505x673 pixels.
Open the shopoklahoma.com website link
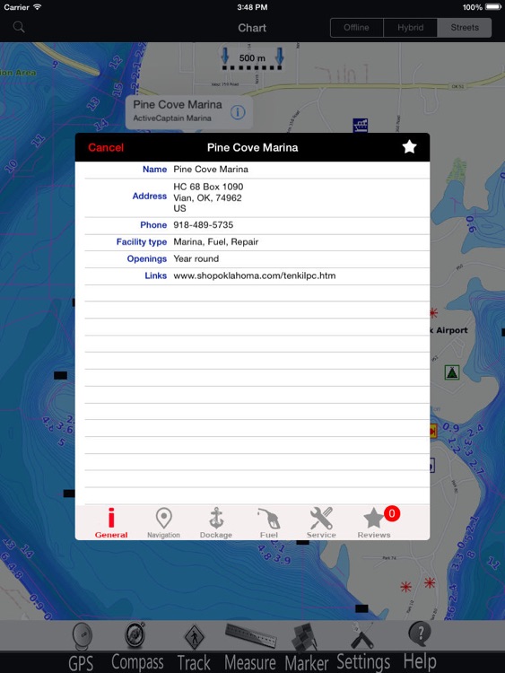point(255,275)
